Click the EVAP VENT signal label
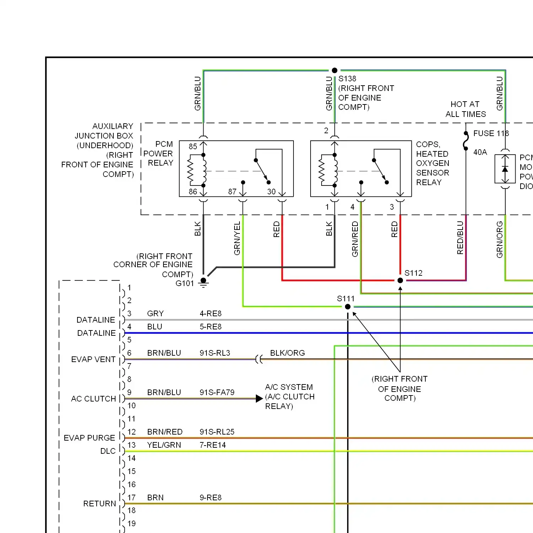The height and width of the screenshot is (533, 533). coord(93,359)
